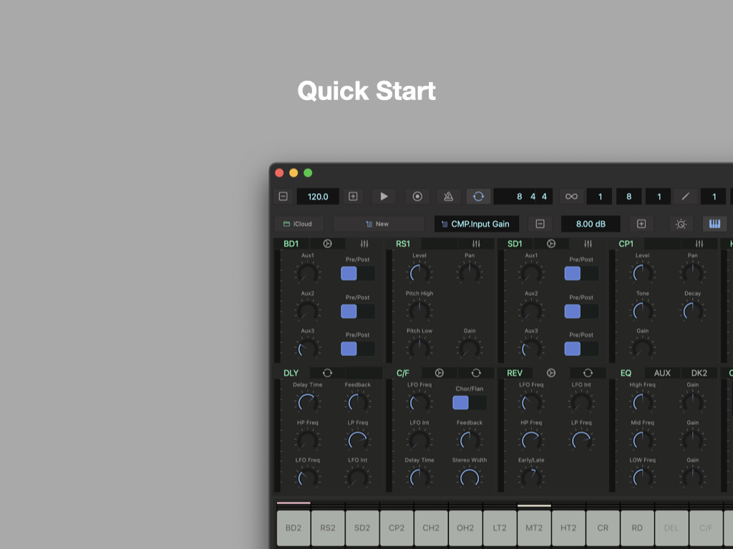Click the 8 4 4 time signature display
733x549 pixels.
(x=523, y=197)
